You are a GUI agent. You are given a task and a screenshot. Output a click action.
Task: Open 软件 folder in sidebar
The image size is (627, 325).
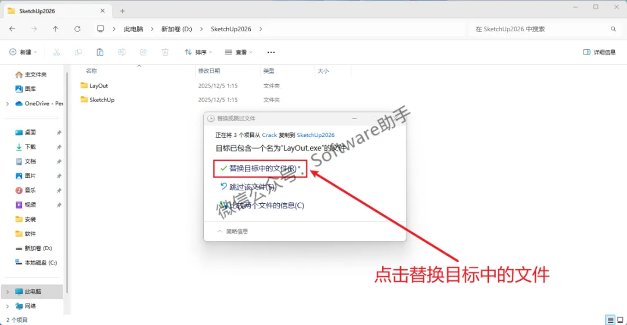point(26,233)
